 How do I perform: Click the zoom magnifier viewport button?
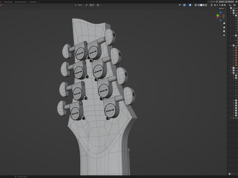(x=224, y=23)
